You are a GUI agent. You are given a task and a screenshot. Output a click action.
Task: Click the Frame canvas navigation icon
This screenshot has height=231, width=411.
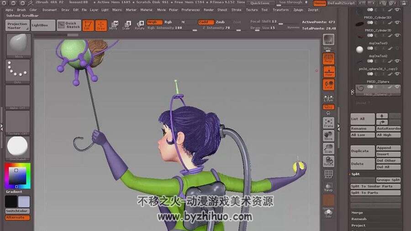[328, 123]
